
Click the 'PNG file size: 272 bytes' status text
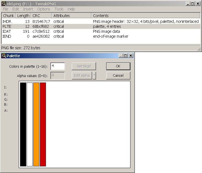21,48
